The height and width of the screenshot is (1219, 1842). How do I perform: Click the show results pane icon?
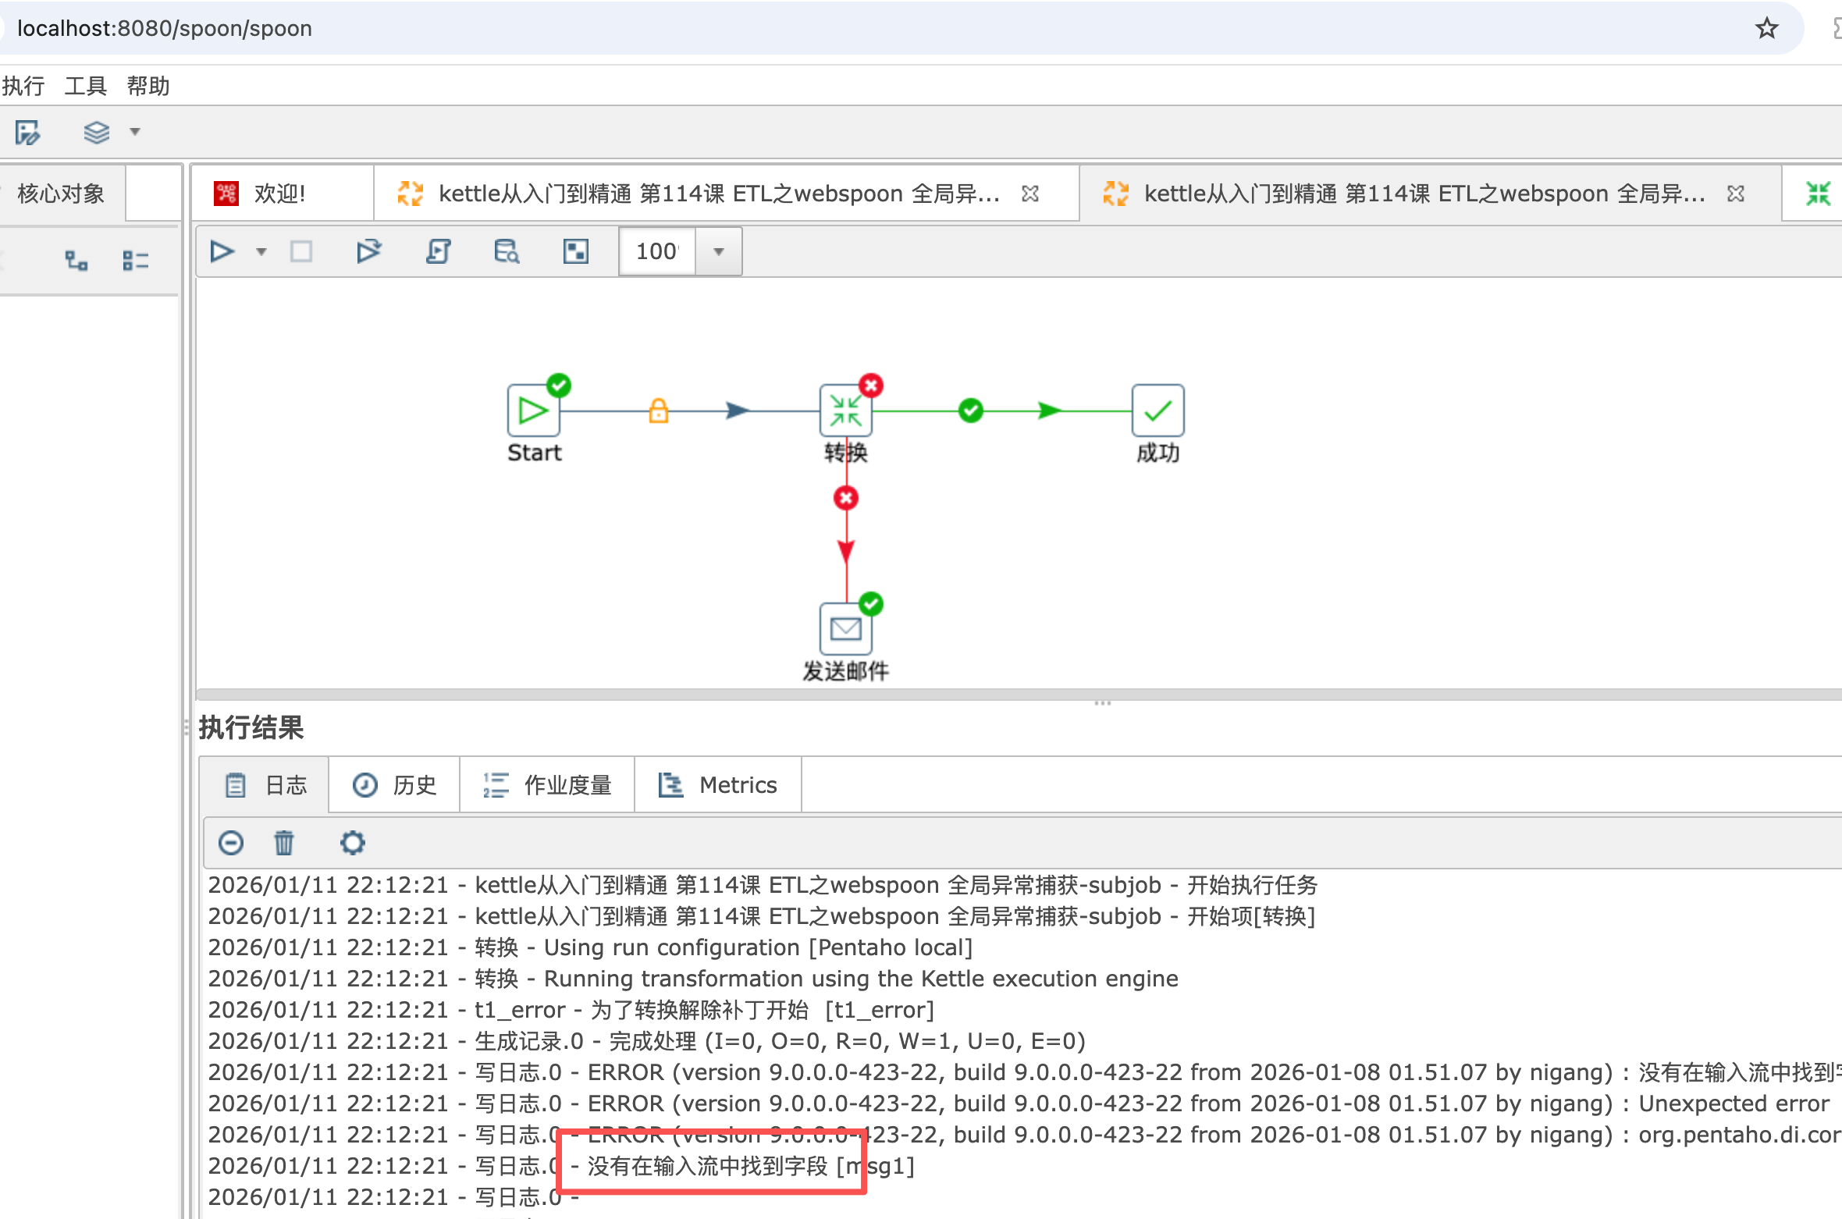(x=576, y=251)
